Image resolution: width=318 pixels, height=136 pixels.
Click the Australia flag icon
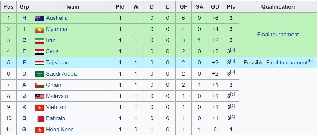point(40,18)
